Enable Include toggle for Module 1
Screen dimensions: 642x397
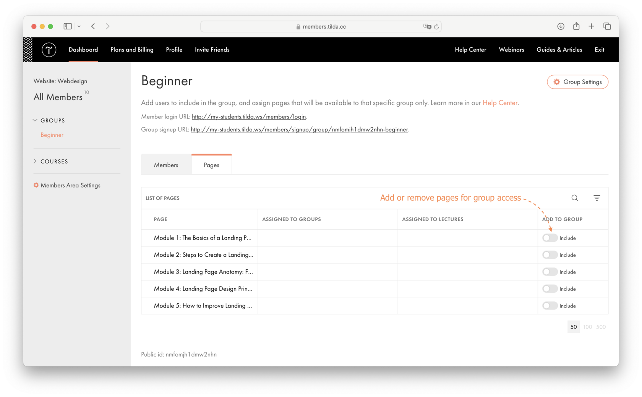pyautogui.click(x=550, y=238)
